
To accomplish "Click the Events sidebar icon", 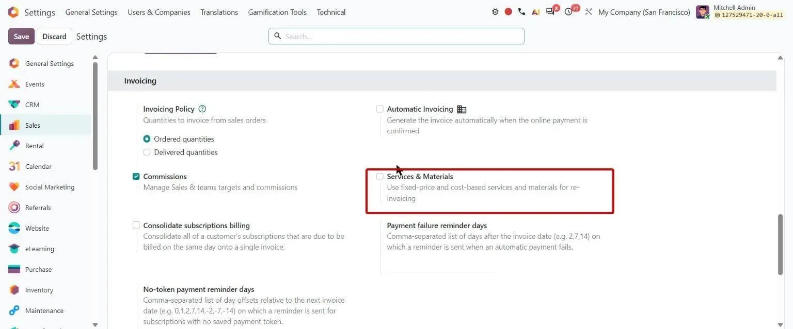I will [14, 84].
